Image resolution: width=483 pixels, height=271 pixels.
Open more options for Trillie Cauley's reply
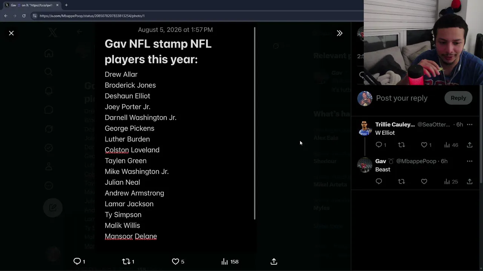click(469, 124)
